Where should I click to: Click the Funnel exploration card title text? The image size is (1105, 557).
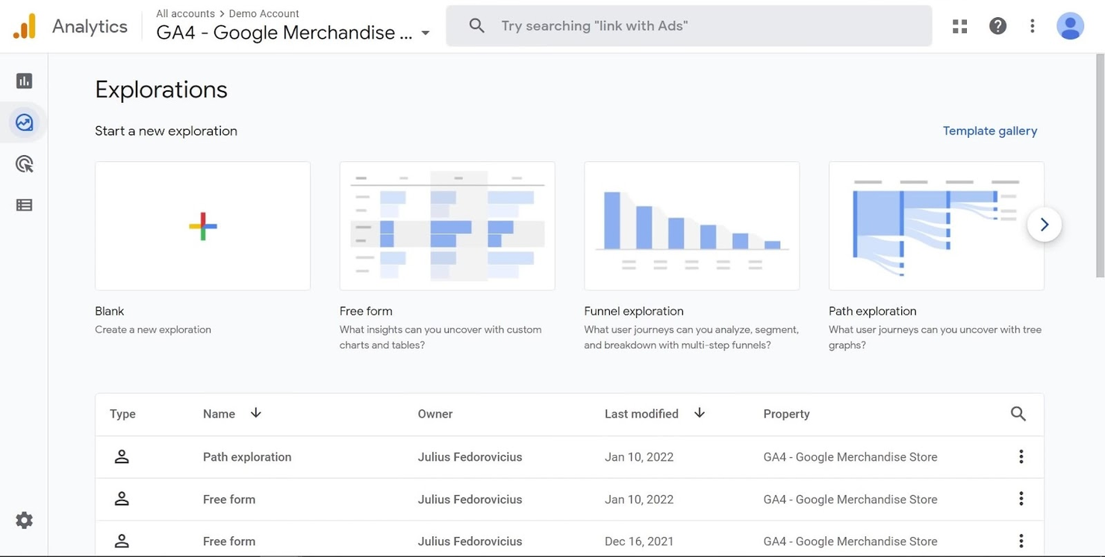click(x=634, y=311)
